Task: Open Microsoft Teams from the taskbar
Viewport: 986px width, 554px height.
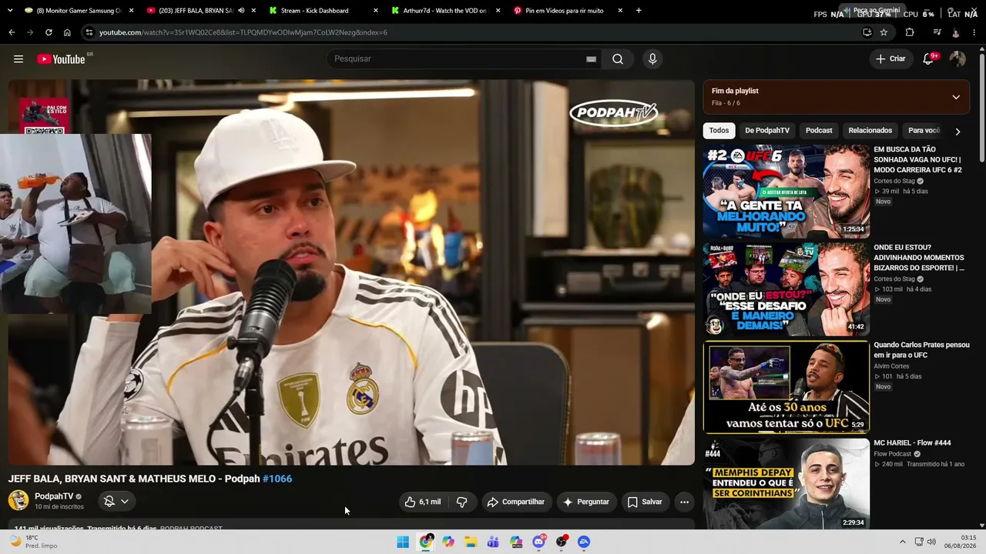Action: point(493,542)
